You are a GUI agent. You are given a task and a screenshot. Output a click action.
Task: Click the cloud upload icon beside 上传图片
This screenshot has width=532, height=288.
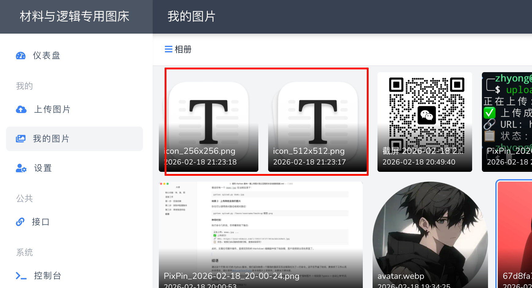pyautogui.click(x=21, y=109)
